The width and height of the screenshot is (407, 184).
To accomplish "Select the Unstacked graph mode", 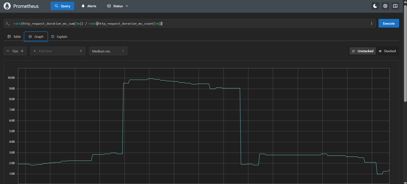I will tap(362, 51).
